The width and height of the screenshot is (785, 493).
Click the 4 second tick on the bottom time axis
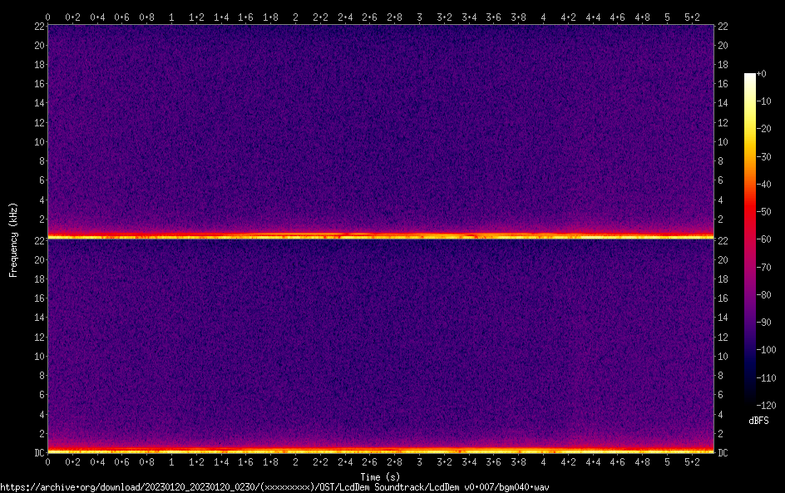543,461
